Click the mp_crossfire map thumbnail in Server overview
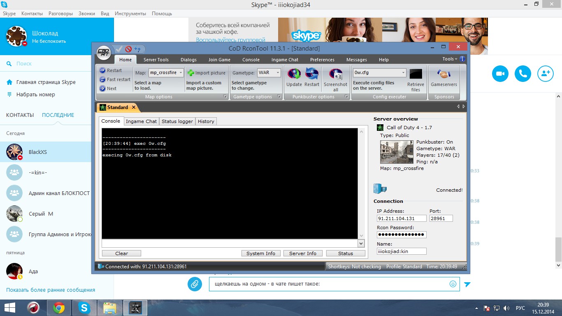This screenshot has height=316, width=562. [x=397, y=152]
